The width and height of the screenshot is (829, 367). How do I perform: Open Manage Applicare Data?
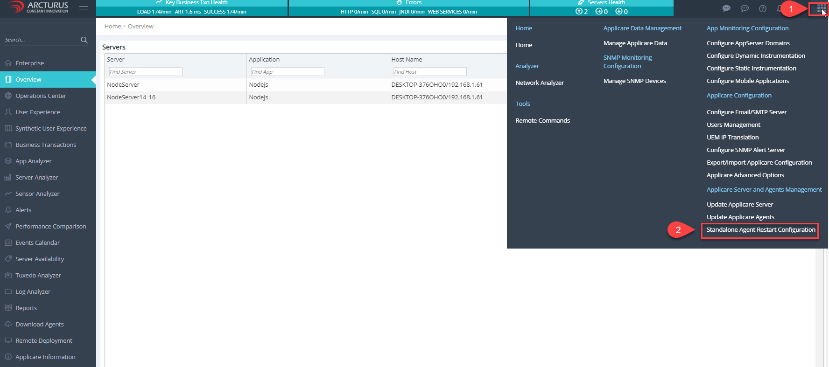635,43
